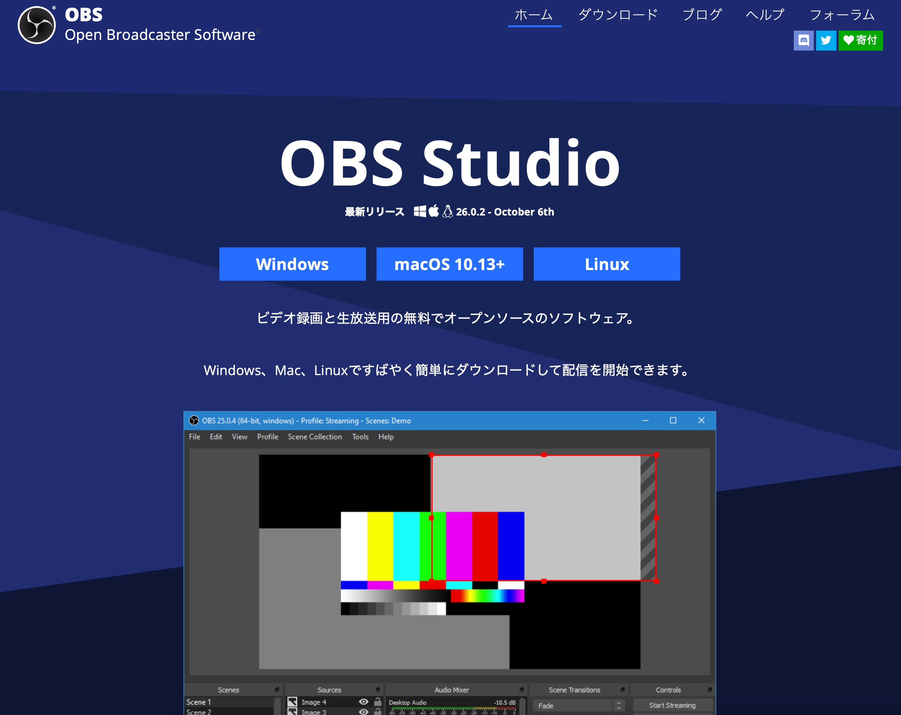Click the Start Streaming button

click(672, 705)
